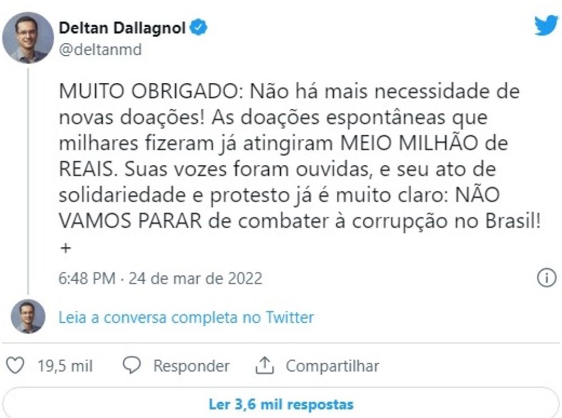
Task: Click the plus sign ending the tweet
Action: [x=66, y=248]
